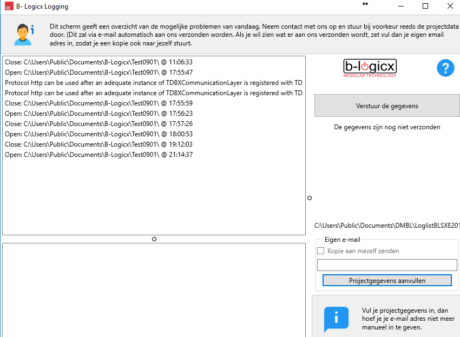
Task: Click the b-logicx Modular Technology logo
Action: click(x=370, y=68)
